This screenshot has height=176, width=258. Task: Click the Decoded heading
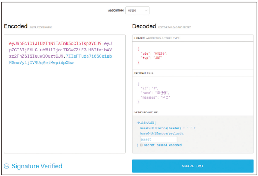(x=144, y=26)
